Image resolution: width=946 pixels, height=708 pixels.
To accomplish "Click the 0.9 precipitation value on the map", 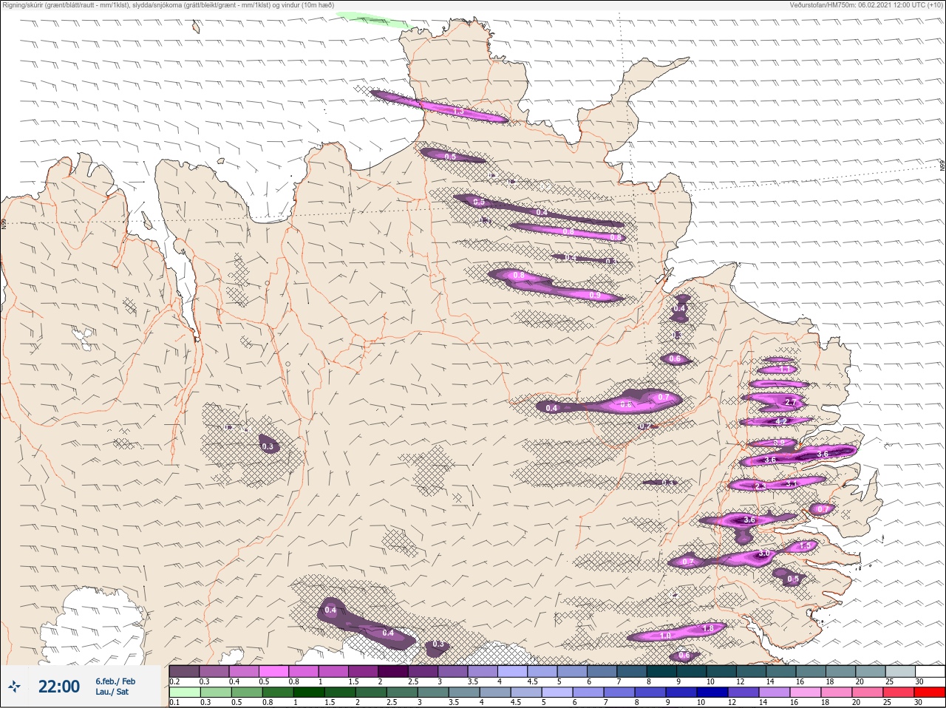I will [x=595, y=296].
